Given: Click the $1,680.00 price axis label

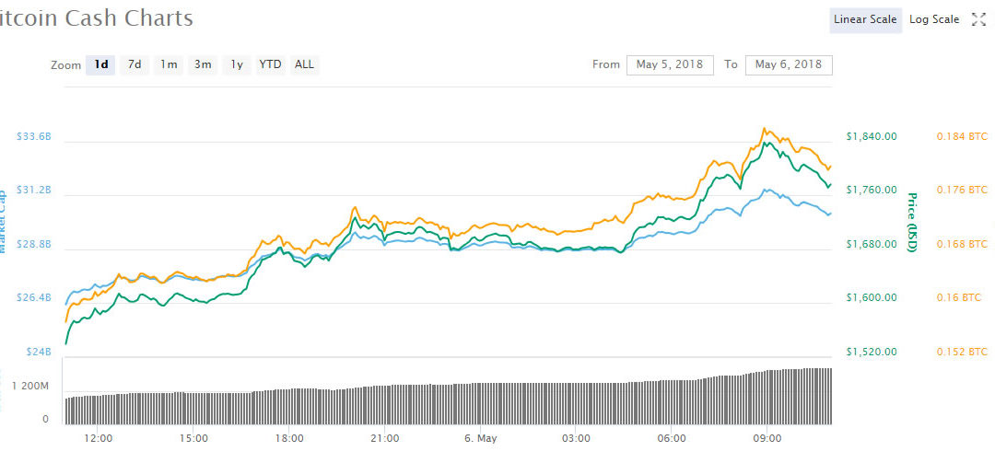Looking at the screenshot, I should click(872, 244).
